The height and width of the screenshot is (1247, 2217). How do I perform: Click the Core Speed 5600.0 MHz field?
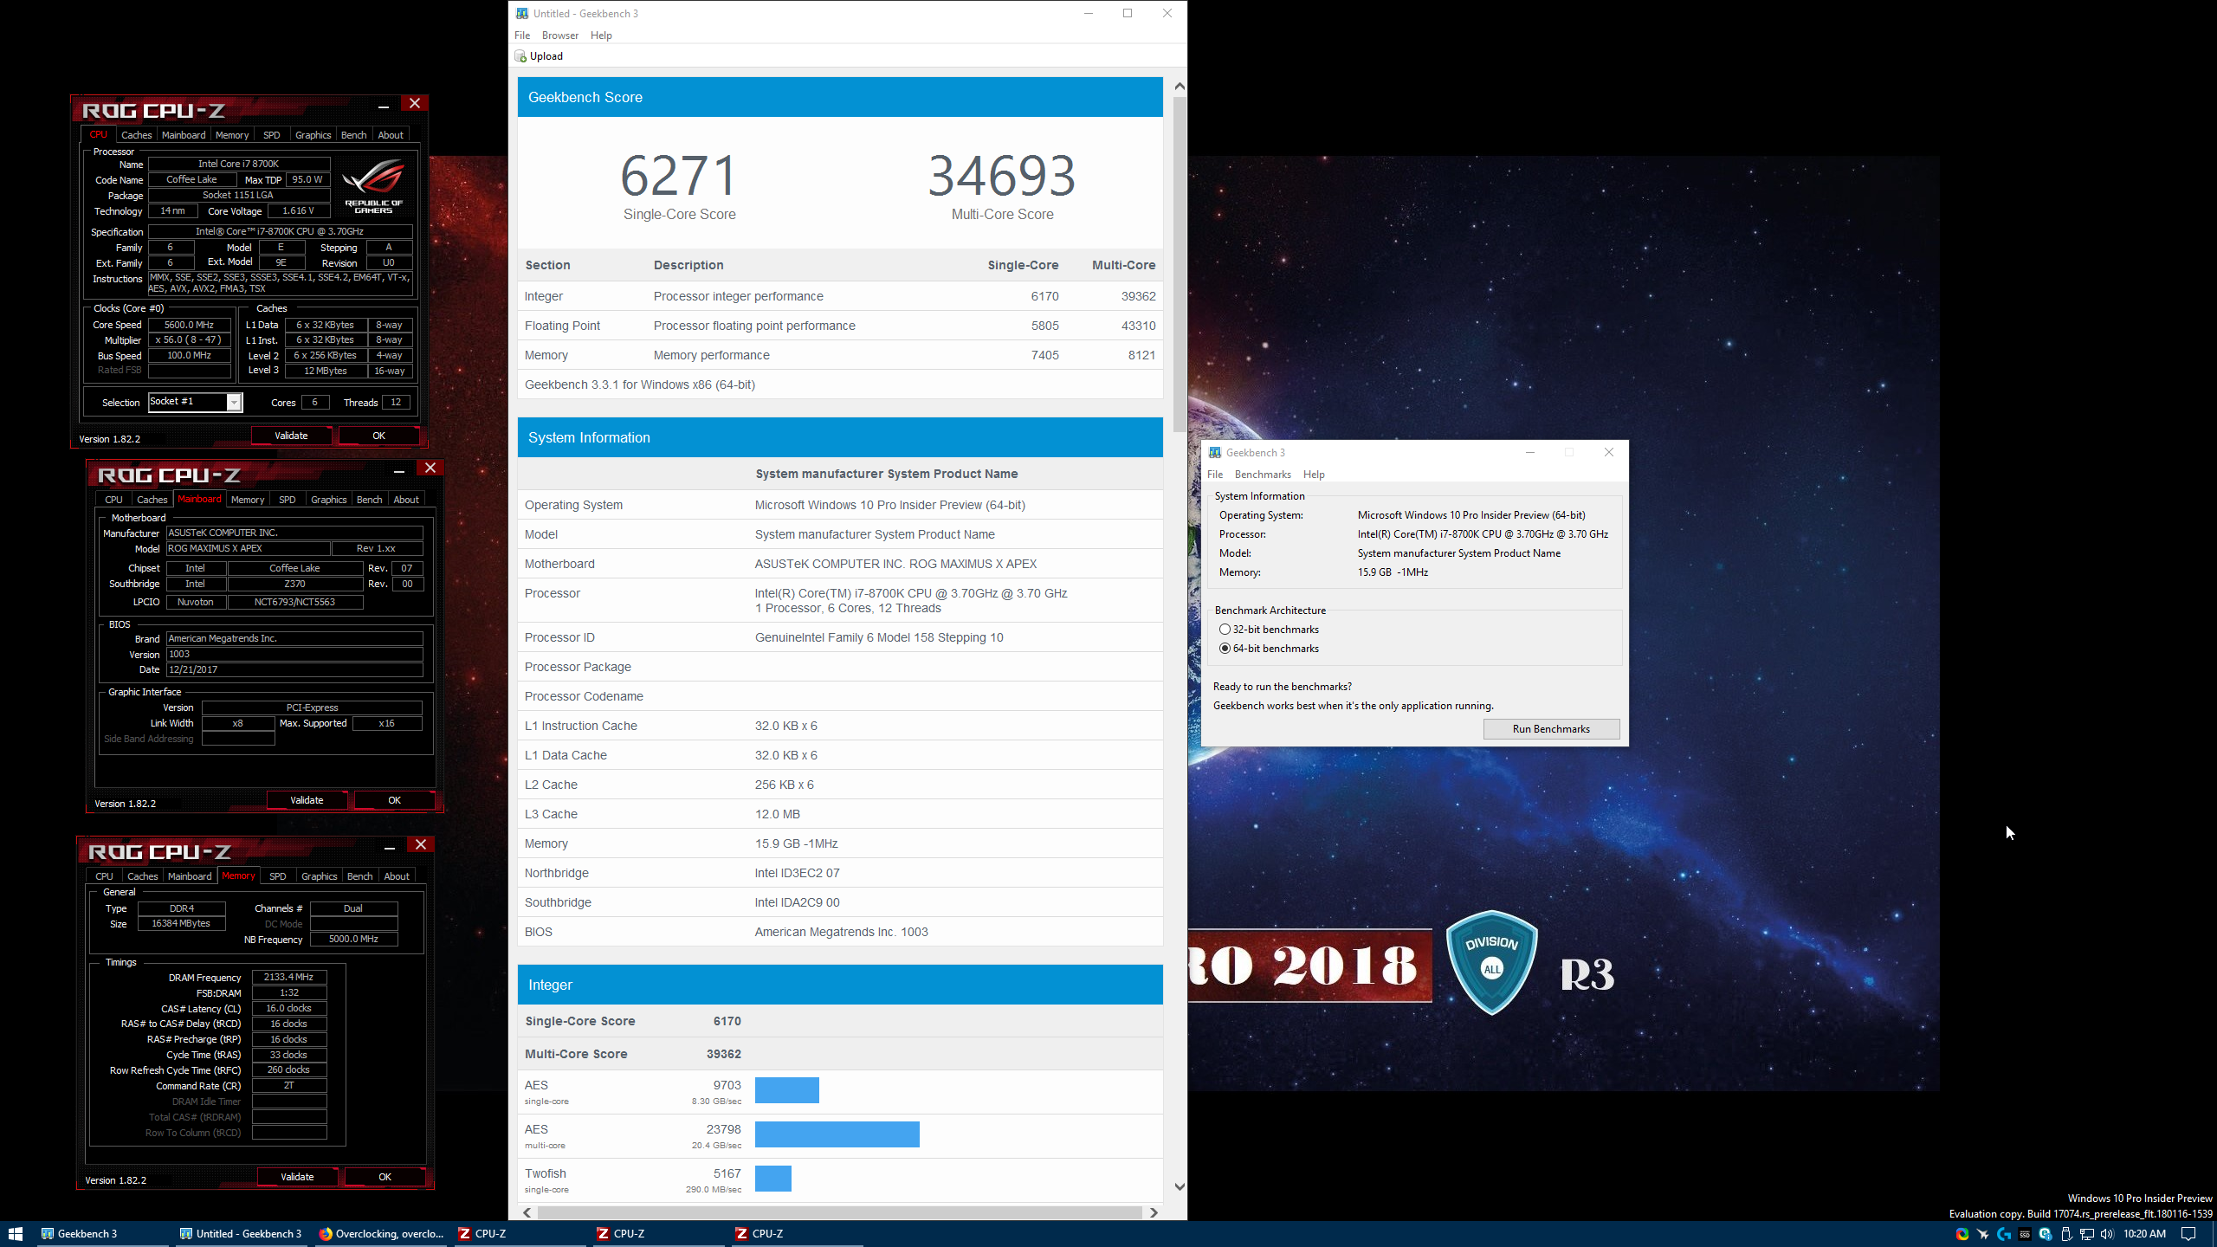pyautogui.click(x=190, y=325)
